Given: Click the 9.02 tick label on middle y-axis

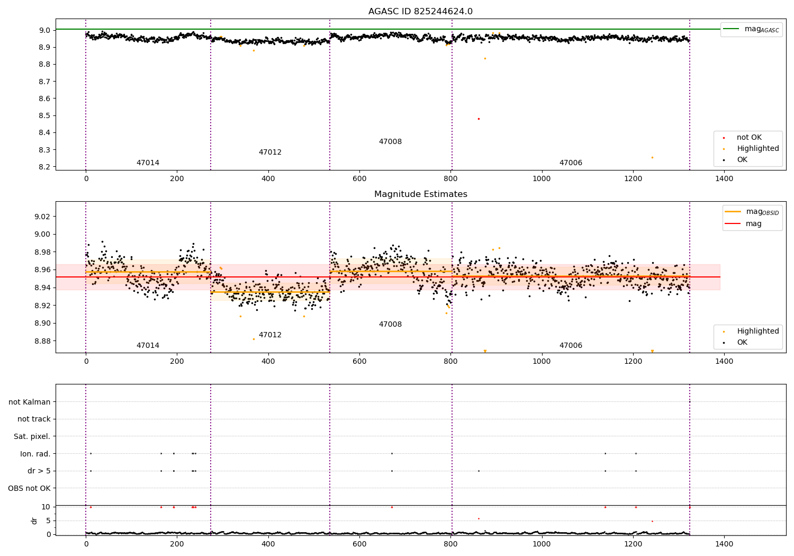Looking at the screenshot, I should click(43, 217).
